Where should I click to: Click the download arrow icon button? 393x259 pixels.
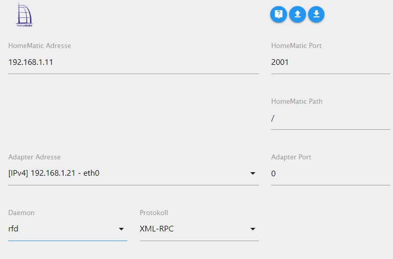click(316, 14)
